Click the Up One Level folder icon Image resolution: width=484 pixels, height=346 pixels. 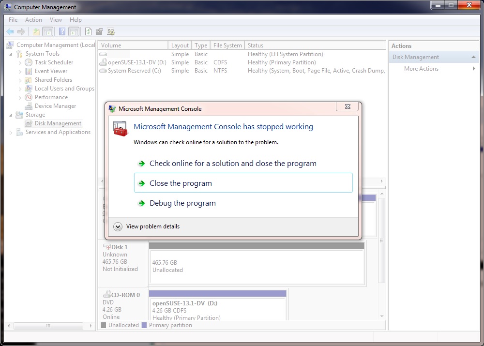36,31
